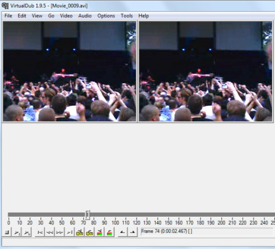The height and width of the screenshot is (249, 275).
Task: Jump to the end of the video
Action: pyautogui.click(x=70, y=232)
